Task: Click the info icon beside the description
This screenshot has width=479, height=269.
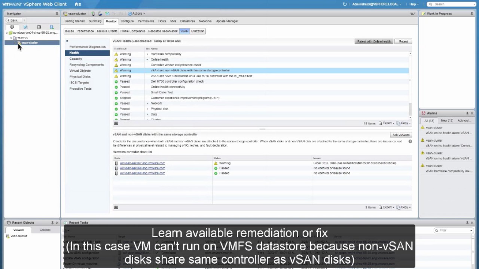Action: click(x=410, y=142)
